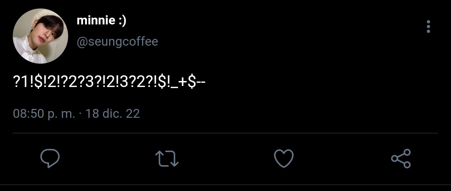
Task: Like the tweet with the heart icon
Action: click(x=284, y=158)
